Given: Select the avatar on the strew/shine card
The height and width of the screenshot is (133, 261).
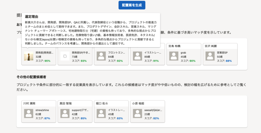Looking at the screenshot, I should pos(29,113).
